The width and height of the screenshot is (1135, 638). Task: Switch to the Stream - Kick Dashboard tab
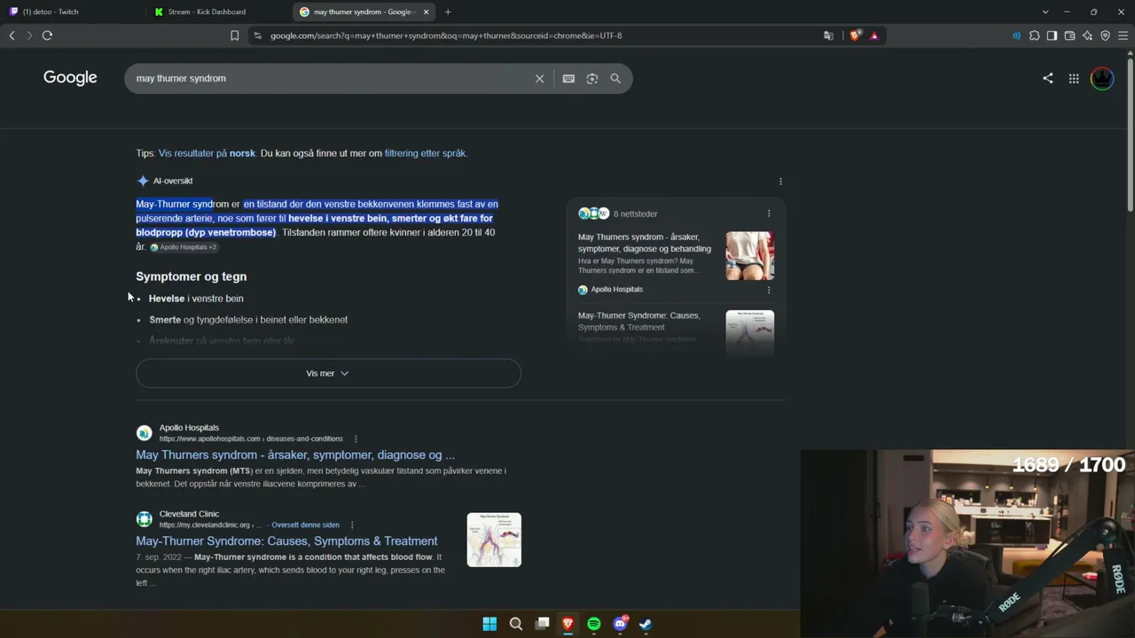[217, 12]
